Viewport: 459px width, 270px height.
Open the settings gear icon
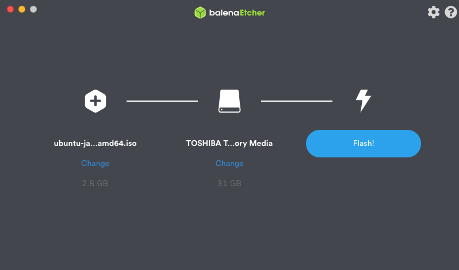(x=434, y=12)
